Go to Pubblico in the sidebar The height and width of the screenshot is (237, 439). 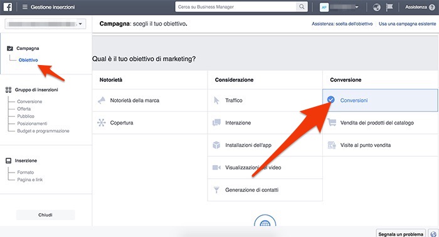26,116
